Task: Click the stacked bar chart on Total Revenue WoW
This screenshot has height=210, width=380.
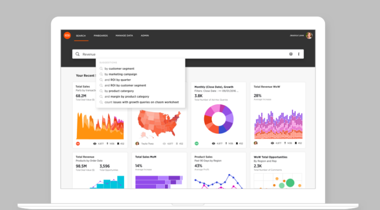Action: tap(278, 124)
